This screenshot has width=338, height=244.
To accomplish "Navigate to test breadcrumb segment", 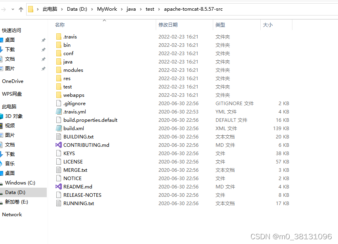I will tap(150, 9).
